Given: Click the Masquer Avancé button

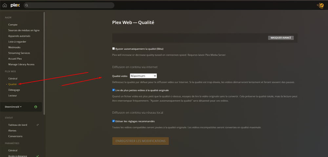Looking at the screenshot, I should [281, 38].
